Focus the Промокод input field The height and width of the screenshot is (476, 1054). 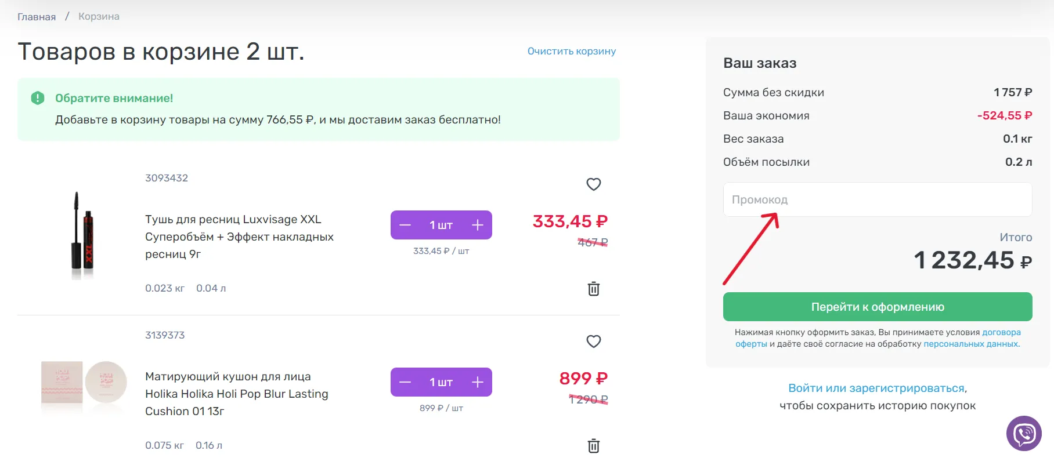coord(878,199)
